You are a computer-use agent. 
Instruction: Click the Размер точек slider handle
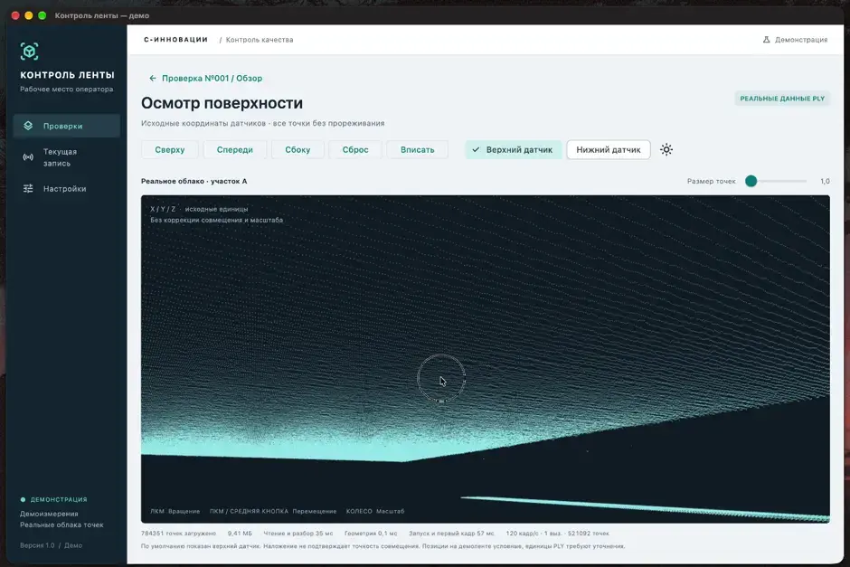[751, 181]
